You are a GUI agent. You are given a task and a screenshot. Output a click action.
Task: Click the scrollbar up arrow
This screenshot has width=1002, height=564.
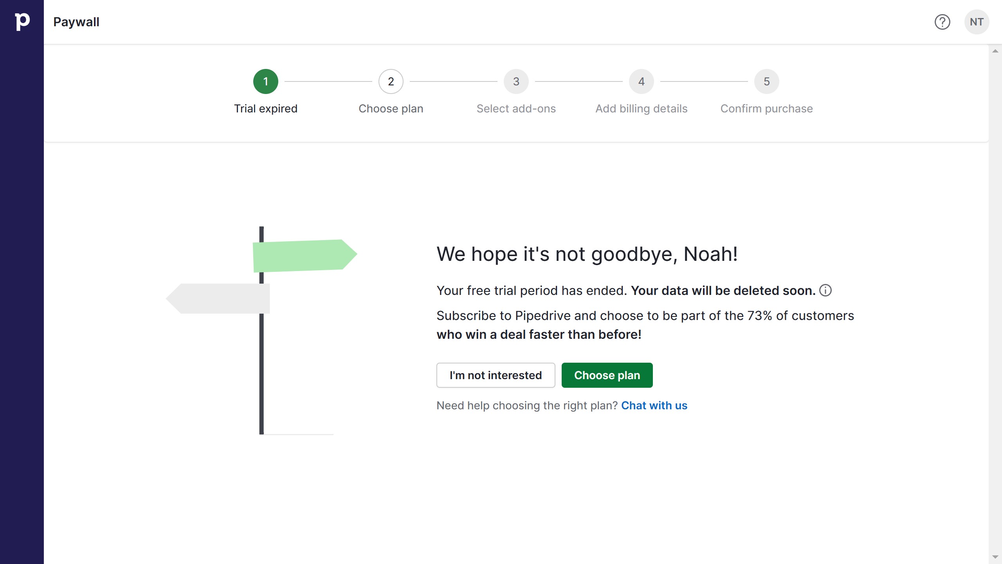click(x=995, y=50)
